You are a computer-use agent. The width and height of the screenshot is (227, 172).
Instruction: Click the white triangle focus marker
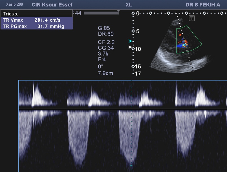[x=130, y=47]
